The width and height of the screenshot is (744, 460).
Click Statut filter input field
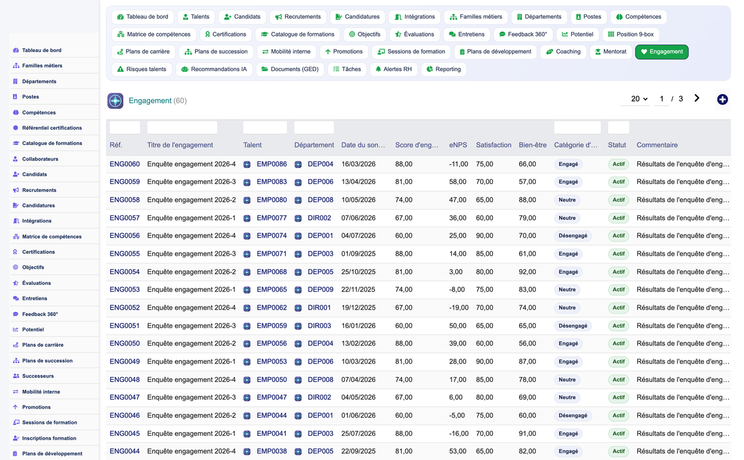coord(619,128)
